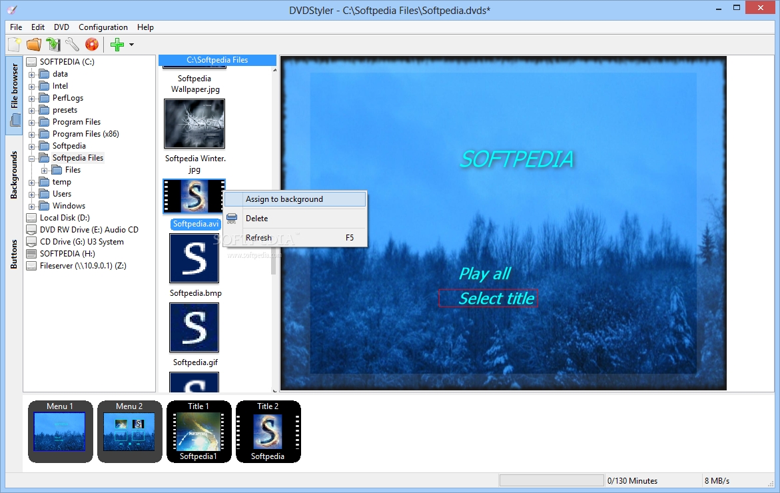Collapse the Softpedia Files folder node
The width and height of the screenshot is (780, 493).
[31, 159]
